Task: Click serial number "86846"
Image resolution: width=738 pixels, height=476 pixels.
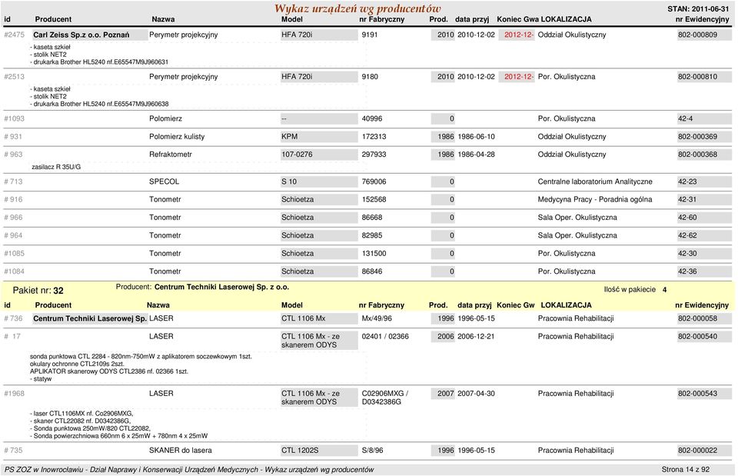Action: [372, 271]
